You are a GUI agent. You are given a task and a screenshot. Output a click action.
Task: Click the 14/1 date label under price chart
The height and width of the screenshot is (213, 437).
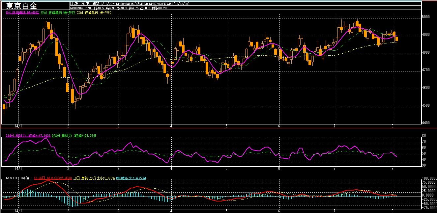tap(19, 126)
